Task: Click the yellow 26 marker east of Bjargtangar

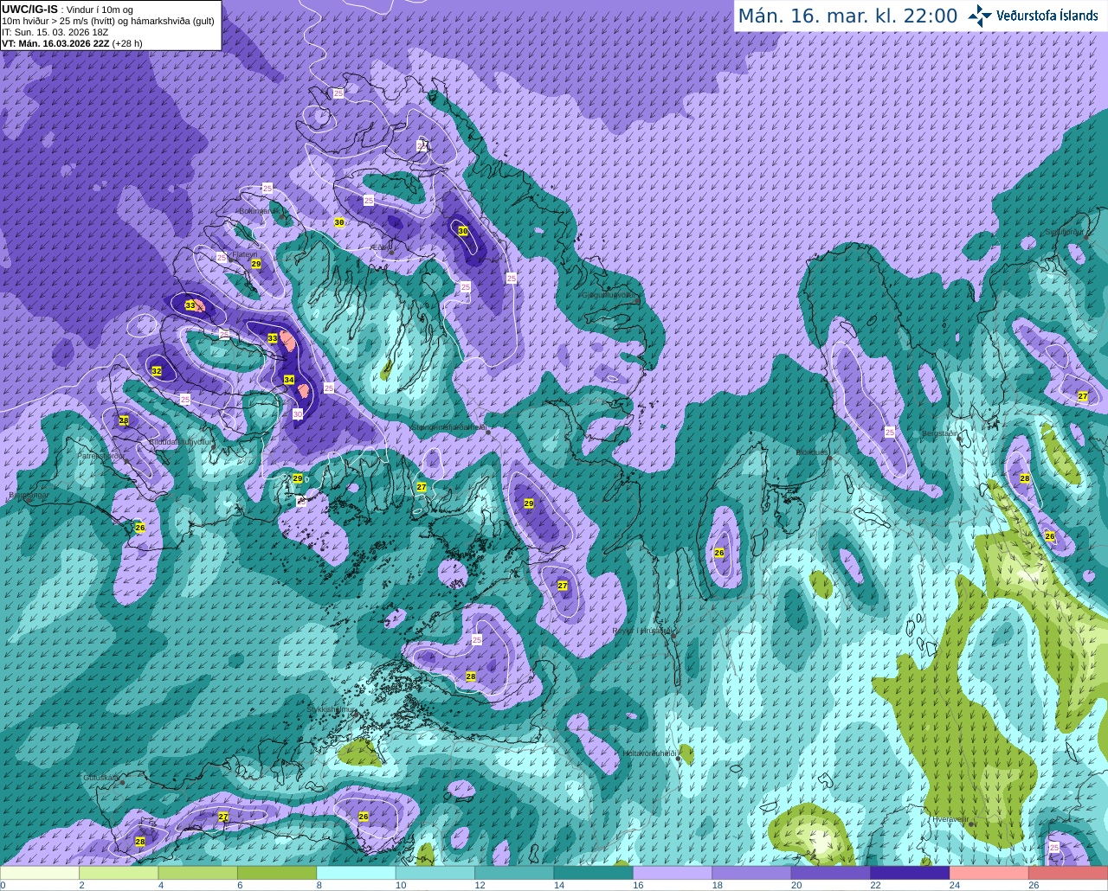Action: [x=140, y=527]
